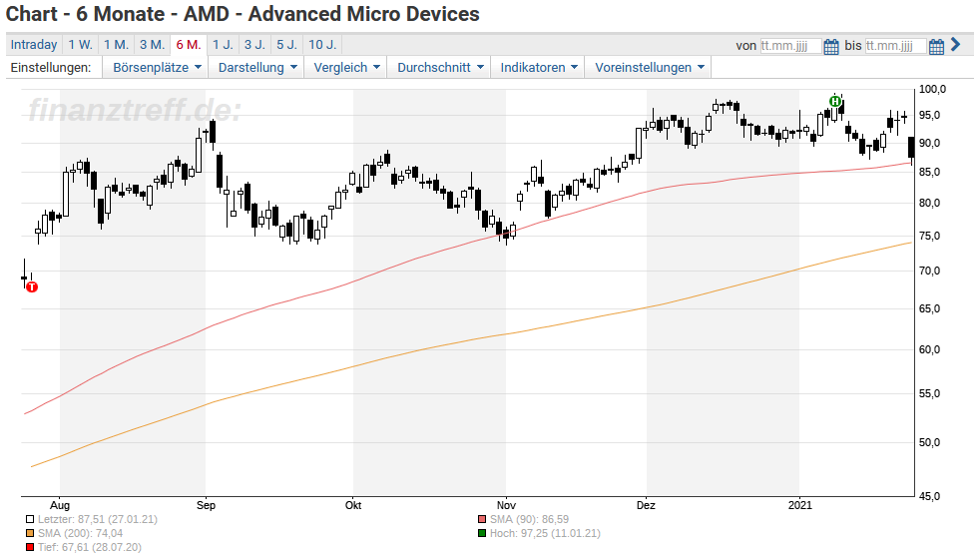Switch to Intraday timeframe tab
The height and width of the screenshot is (556, 980).
[x=34, y=44]
